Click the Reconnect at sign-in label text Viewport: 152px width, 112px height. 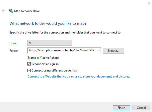[45, 64]
